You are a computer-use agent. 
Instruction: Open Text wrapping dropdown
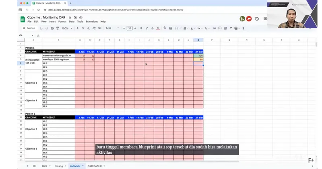(200, 28)
